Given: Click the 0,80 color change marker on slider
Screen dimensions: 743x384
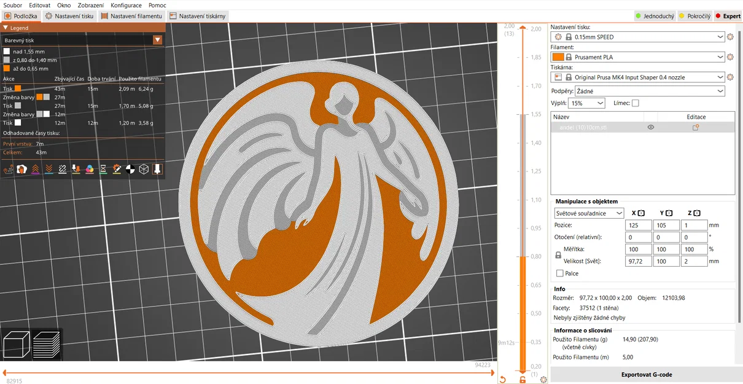Looking at the screenshot, I should 523,257.
